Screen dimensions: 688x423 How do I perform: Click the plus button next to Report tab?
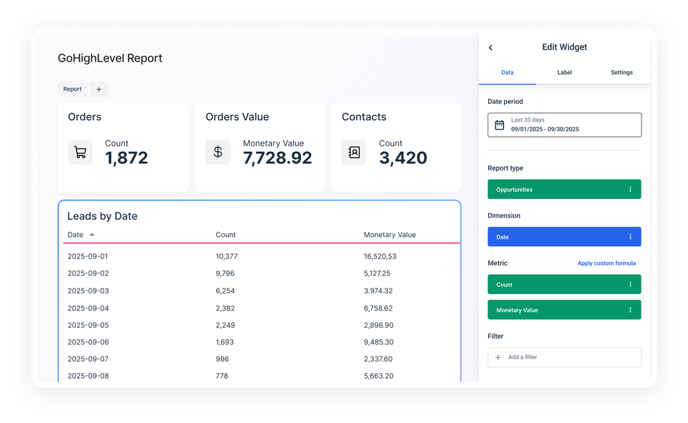[x=98, y=89]
